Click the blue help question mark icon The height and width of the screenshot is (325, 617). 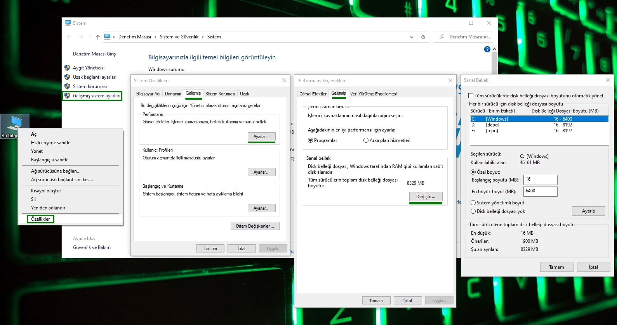point(487,49)
